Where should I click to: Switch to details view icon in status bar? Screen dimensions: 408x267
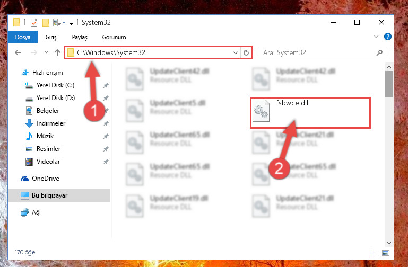pos(374,253)
